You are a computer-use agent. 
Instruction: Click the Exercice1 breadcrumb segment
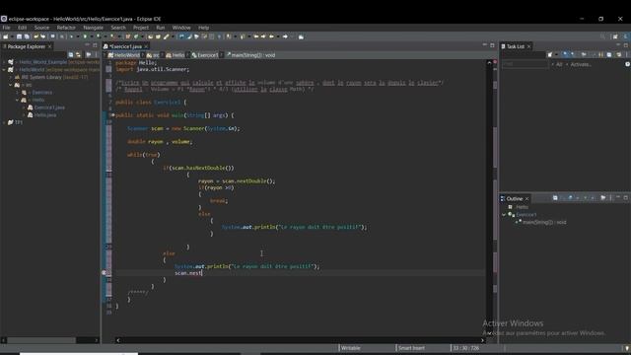[205, 55]
